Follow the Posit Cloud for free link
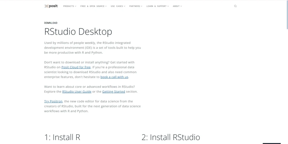 [x=76, y=67]
